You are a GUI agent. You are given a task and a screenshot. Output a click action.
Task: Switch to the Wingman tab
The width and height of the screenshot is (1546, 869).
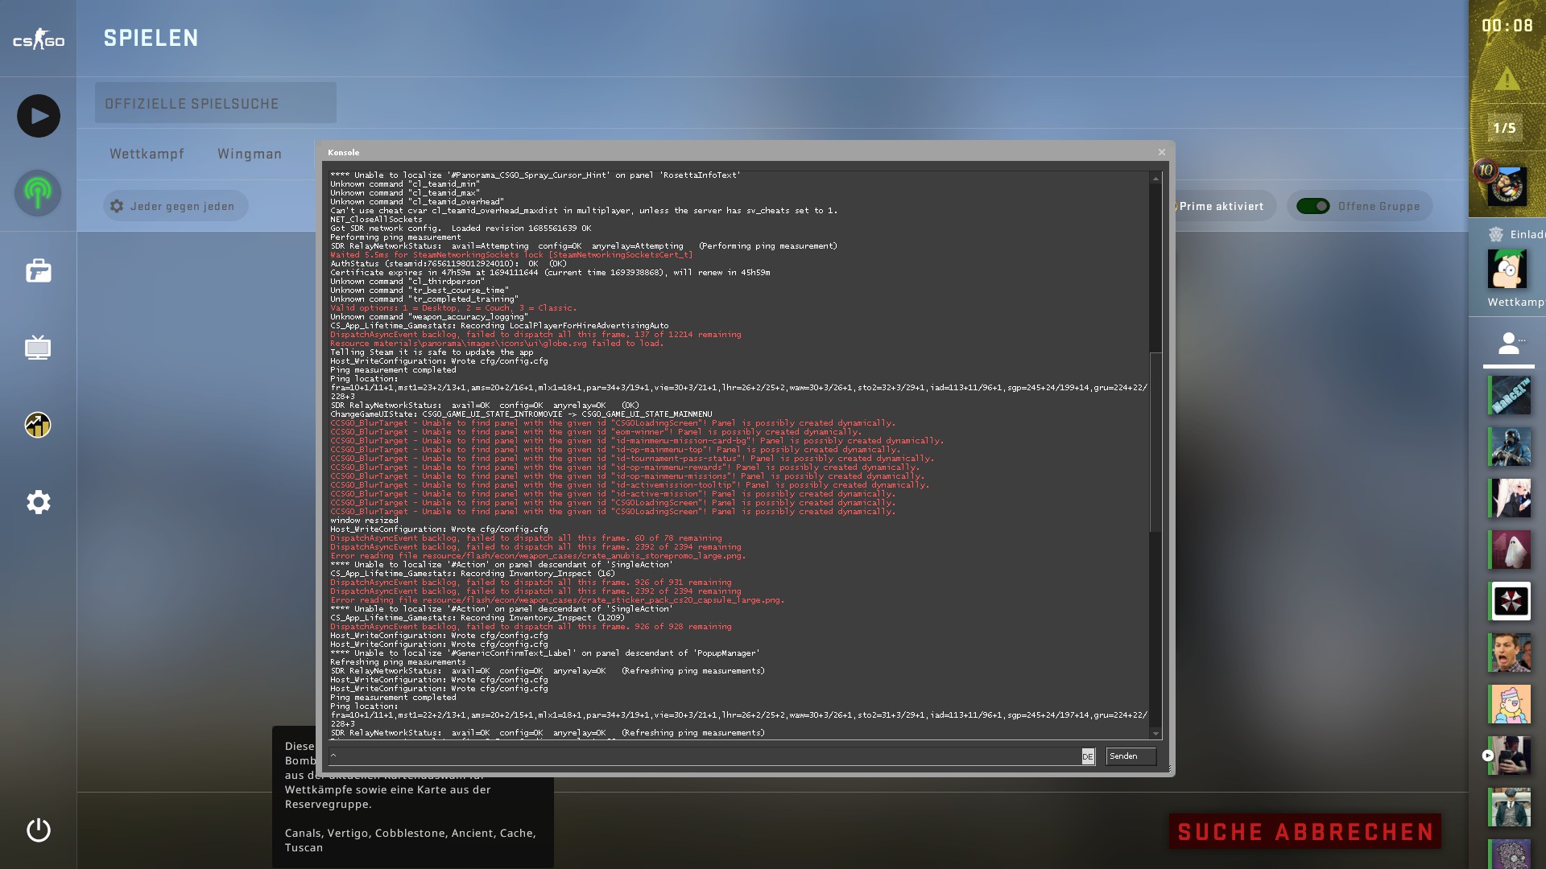250,154
